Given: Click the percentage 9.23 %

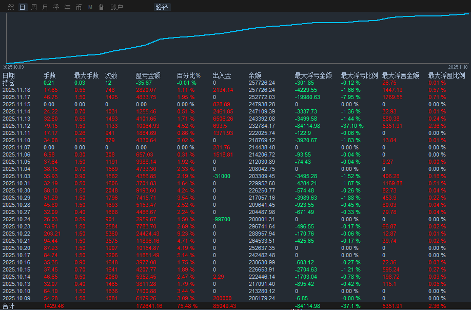Looking at the screenshot, I should tap(185, 234).
